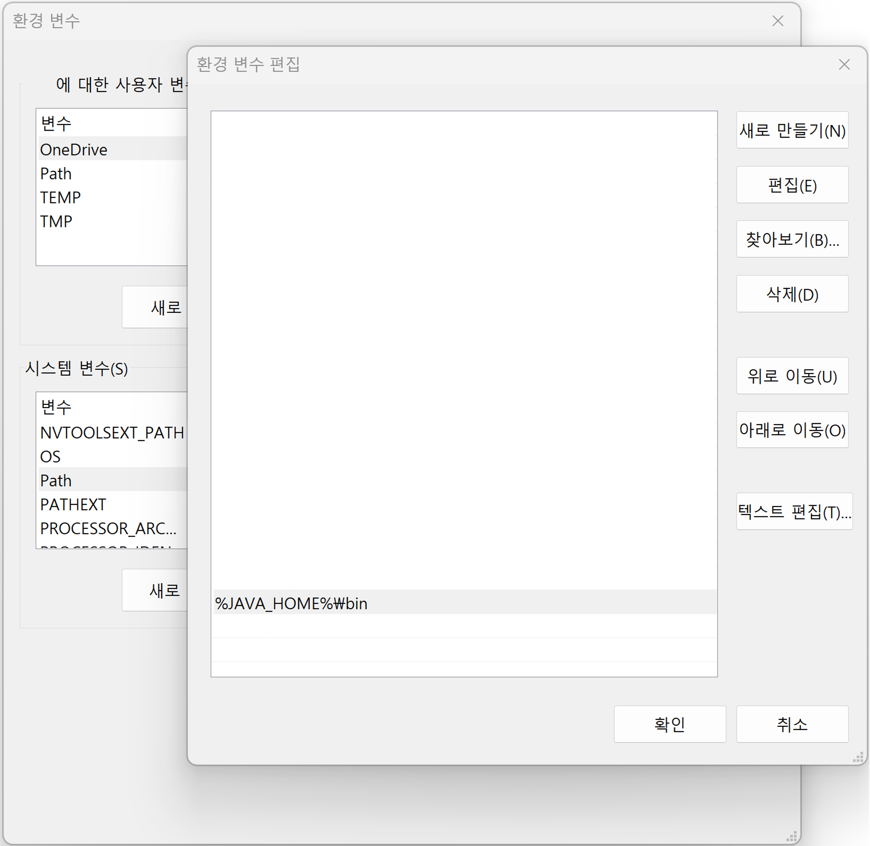Viewport: 870px width, 846px height.
Task: Open 텍스트 편집(T)... text editor
Action: tap(794, 512)
